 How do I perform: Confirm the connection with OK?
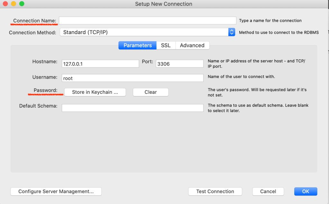point(306,191)
